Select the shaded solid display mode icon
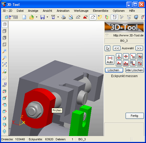 5,25
